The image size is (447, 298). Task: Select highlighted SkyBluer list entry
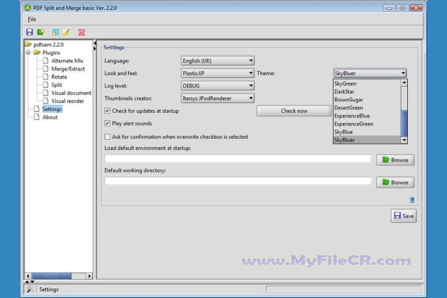point(367,140)
